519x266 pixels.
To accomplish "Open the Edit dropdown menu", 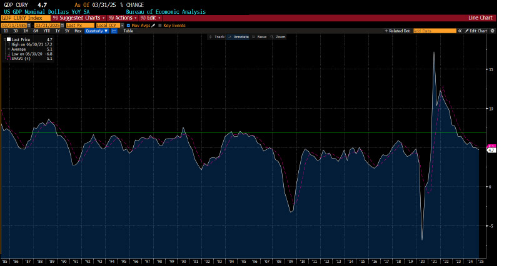I will (x=151, y=18).
